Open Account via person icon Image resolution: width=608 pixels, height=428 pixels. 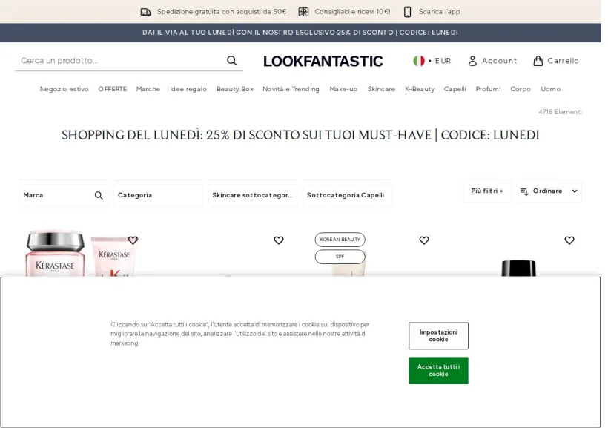coord(472,61)
